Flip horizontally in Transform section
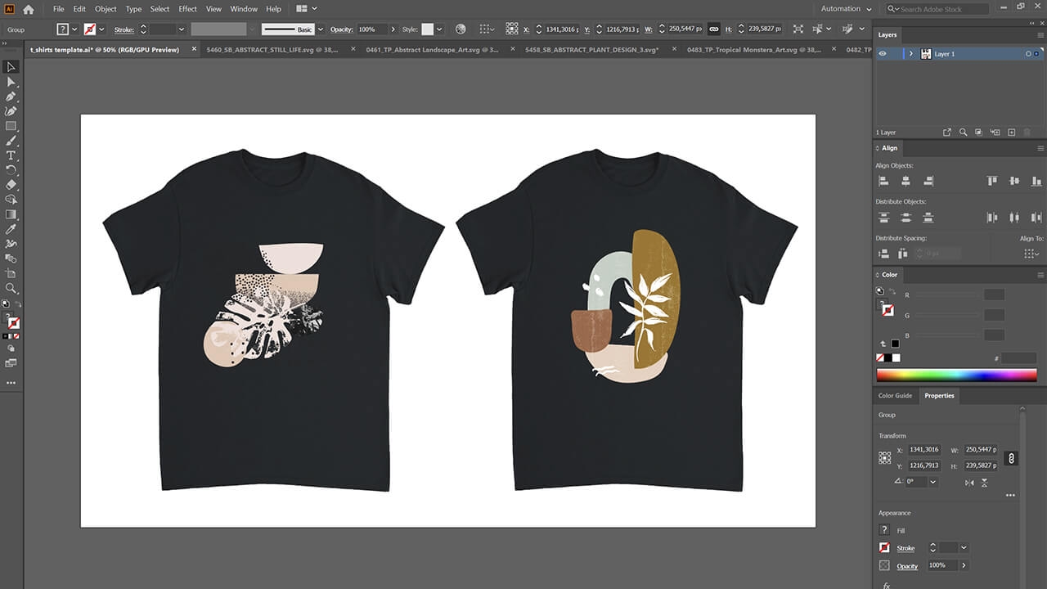 tap(969, 483)
